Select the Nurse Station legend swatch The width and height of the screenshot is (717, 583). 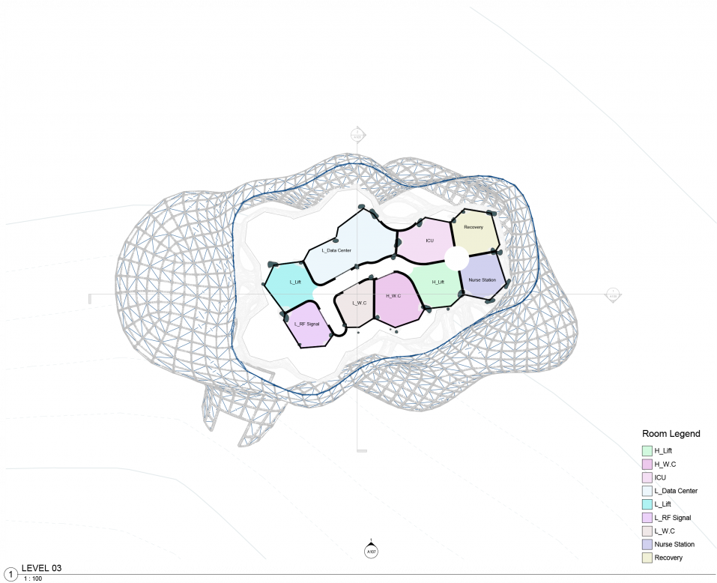[647, 544]
